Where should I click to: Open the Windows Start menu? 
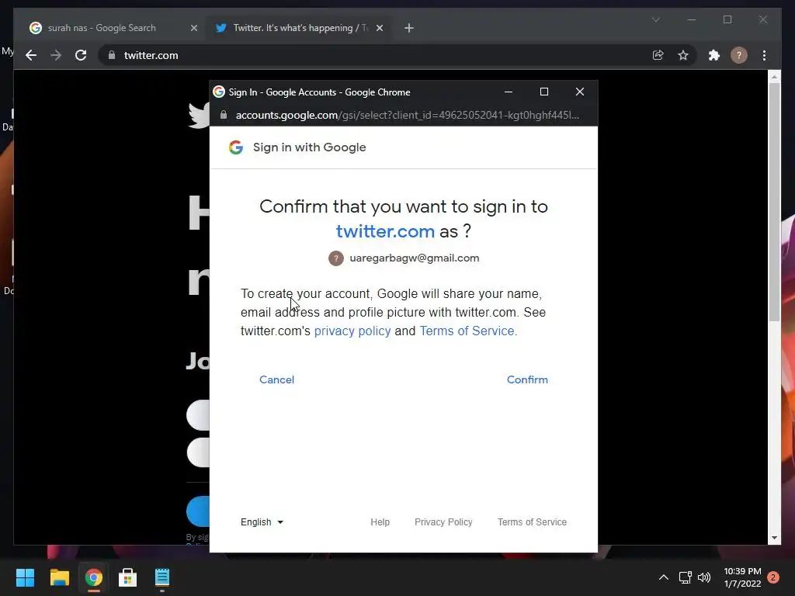(x=25, y=577)
